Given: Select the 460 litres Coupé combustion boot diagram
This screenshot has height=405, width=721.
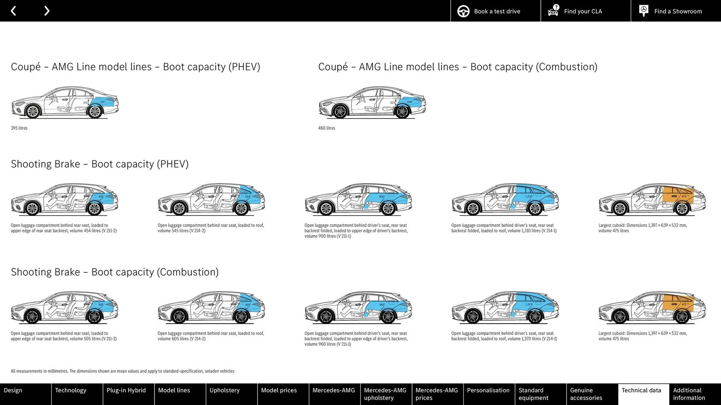Looking at the screenshot, I should click(x=372, y=103).
